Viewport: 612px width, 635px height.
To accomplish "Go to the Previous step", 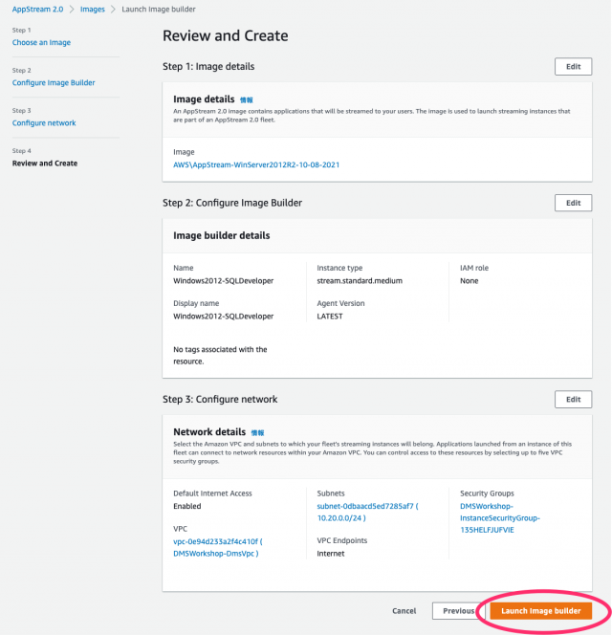I will click(458, 611).
